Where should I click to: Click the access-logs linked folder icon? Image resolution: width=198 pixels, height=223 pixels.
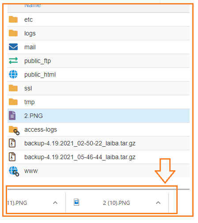14,130
